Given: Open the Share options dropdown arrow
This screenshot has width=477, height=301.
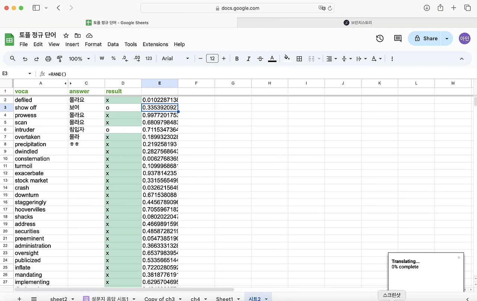Looking at the screenshot, I should point(447,38).
